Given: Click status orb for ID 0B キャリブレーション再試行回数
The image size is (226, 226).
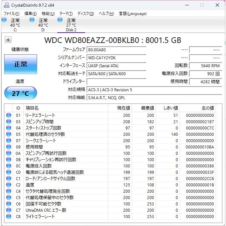Looking at the screenshot, I should 9,159.
